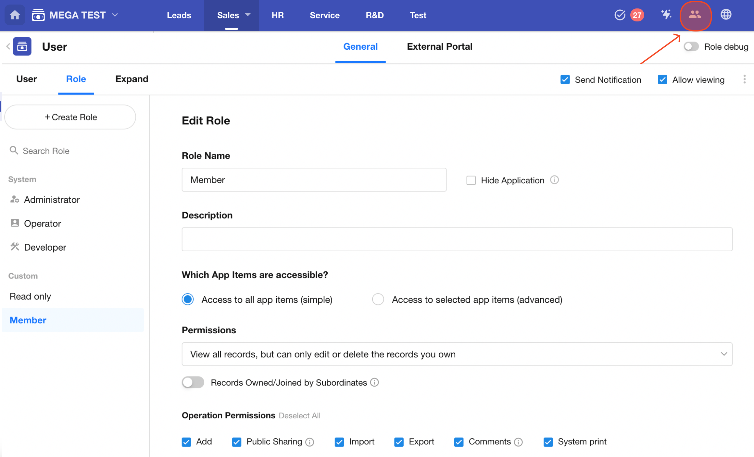
Task: Expand the MEGA TEST app dropdown
Action: coord(115,15)
